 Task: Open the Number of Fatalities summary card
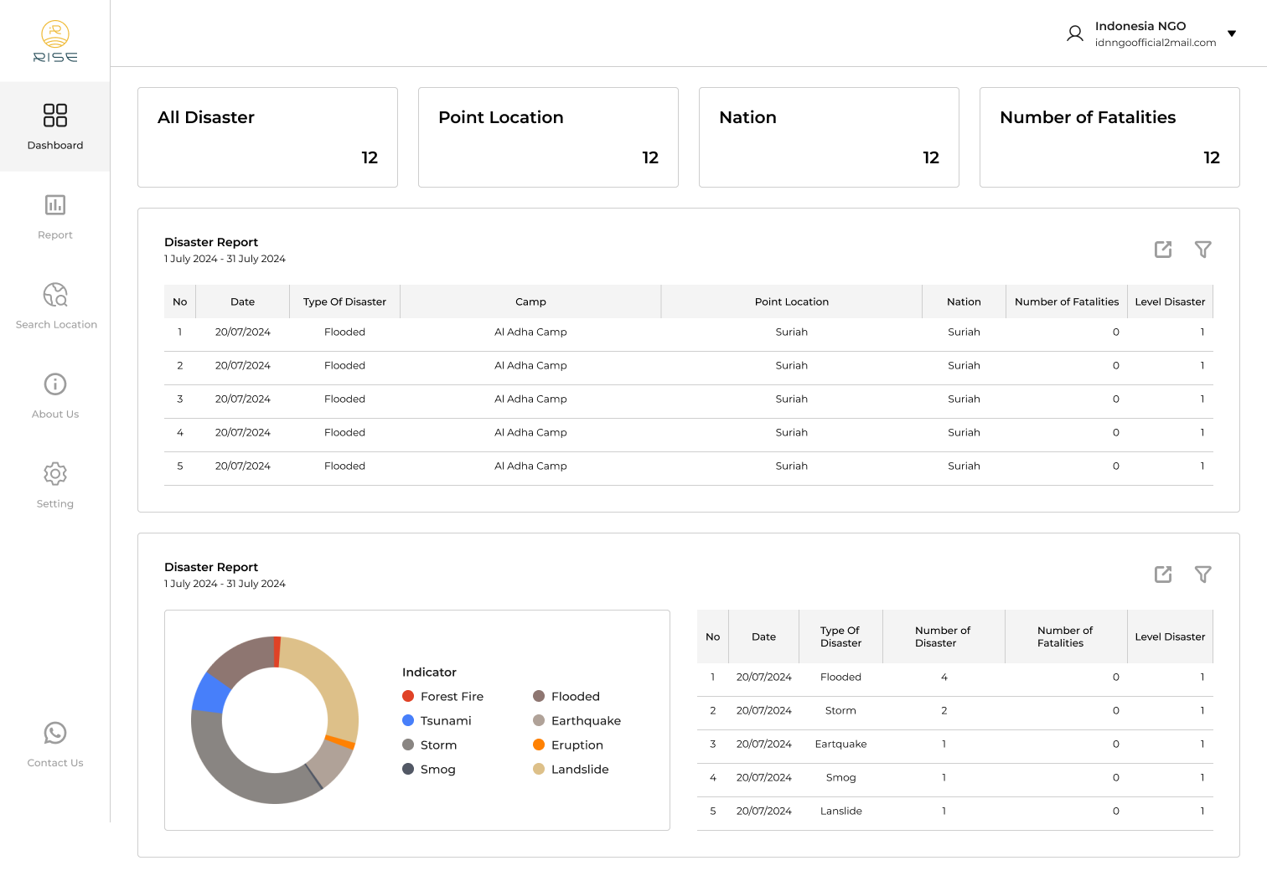pos(1109,137)
